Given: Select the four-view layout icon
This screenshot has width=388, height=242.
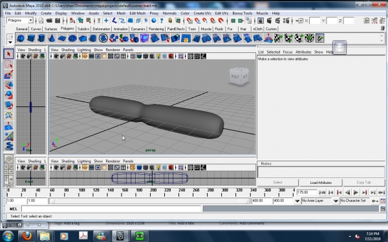Looking at the screenshot, I should point(8,169).
